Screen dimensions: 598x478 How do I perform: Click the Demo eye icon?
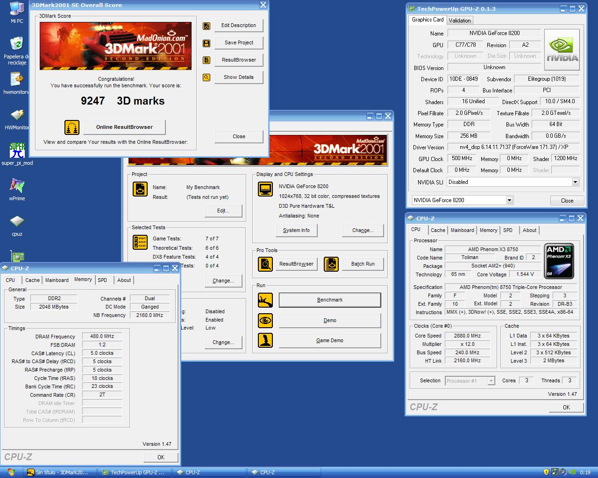(x=265, y=321)
